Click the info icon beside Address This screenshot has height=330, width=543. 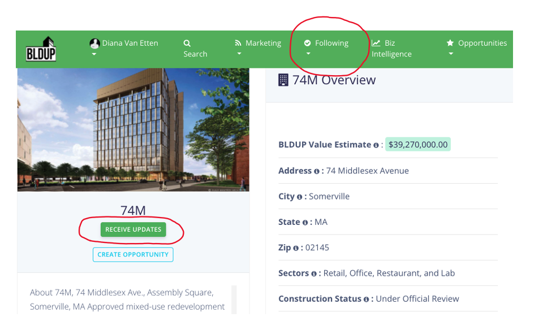tap(317, 171)
